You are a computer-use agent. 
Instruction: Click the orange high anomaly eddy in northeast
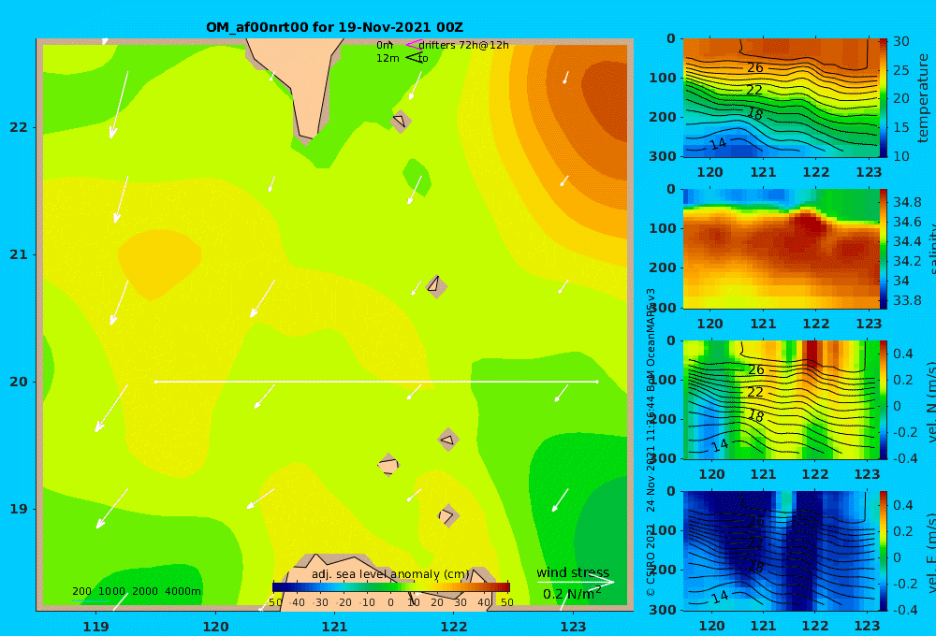603,95
